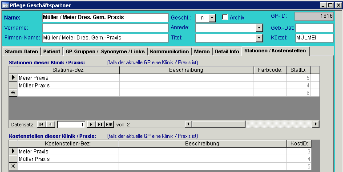Select row marker of Müller Praxis station
343x172 pixels.
click(x=13, y=85)
